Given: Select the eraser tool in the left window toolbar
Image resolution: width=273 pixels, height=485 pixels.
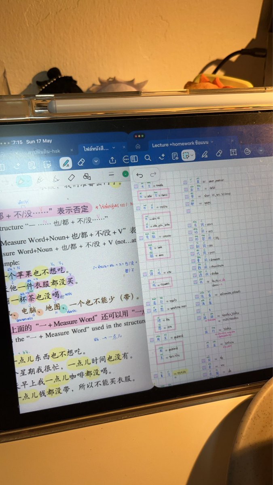Looking at the screenshot, I should click(80, 162).
